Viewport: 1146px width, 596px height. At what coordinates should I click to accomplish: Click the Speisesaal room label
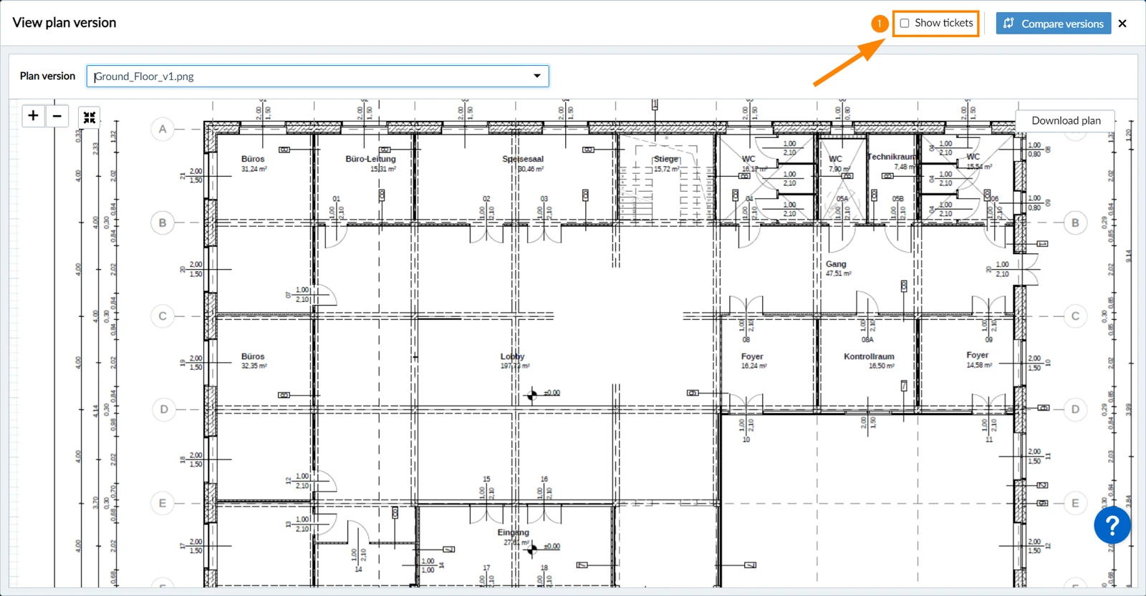(x=523, y=159)
